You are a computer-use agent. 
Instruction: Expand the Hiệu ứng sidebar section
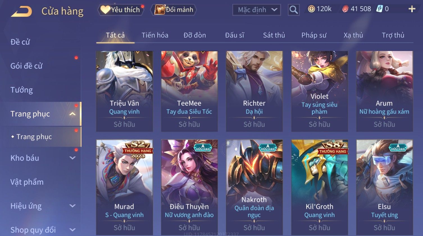click(72, 206)
